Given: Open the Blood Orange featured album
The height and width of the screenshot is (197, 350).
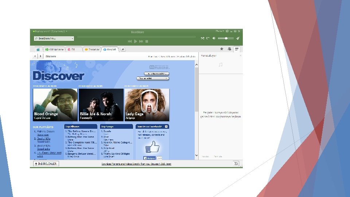Looking at the screenshot, I should coord(55,105).
